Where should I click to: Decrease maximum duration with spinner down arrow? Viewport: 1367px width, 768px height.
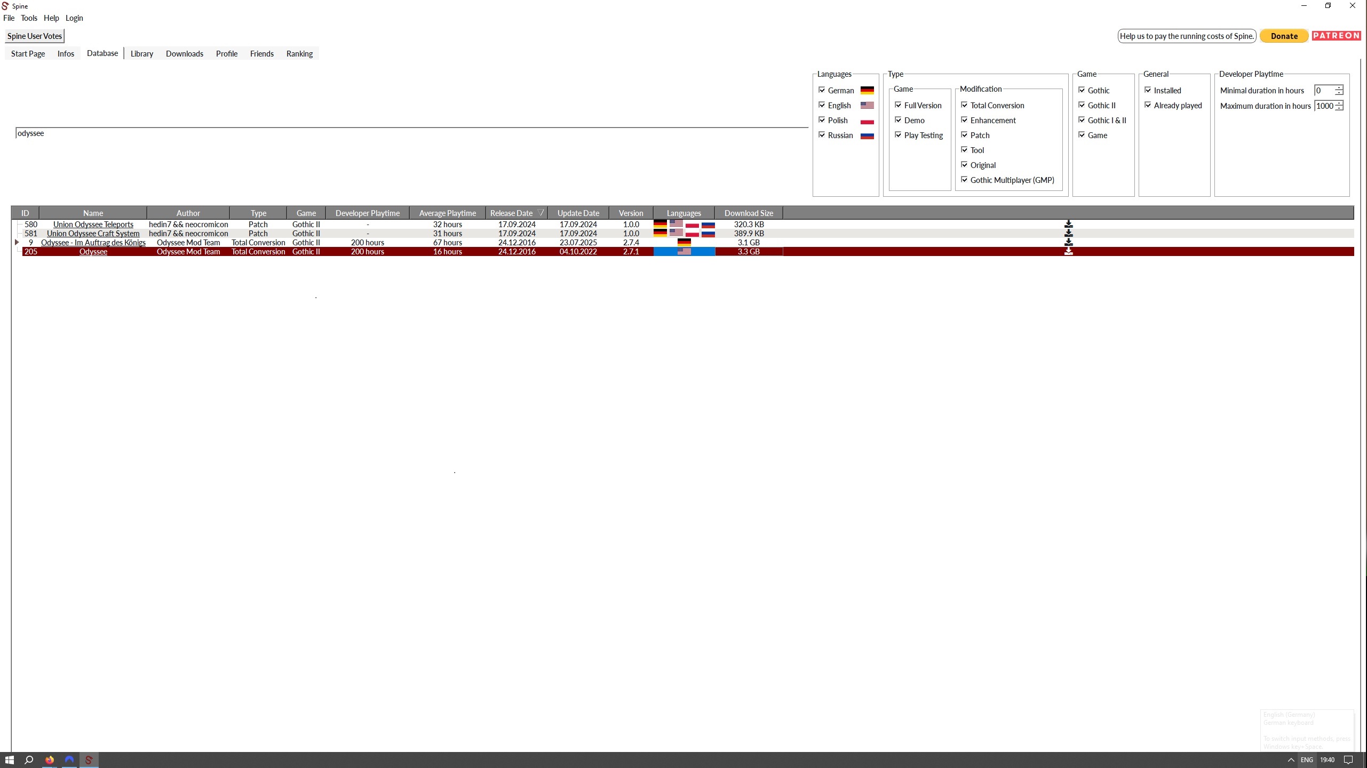pyautogui.click(x=1338, y=108)
